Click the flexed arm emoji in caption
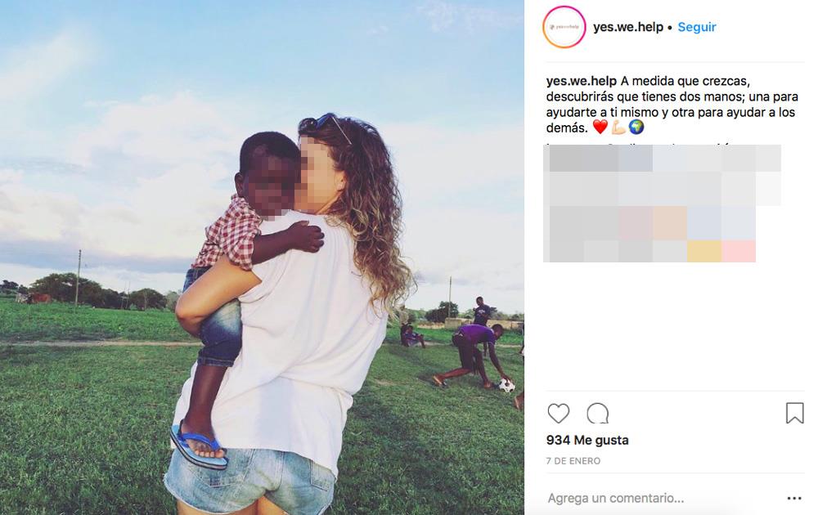 click(x=618, y=127)
